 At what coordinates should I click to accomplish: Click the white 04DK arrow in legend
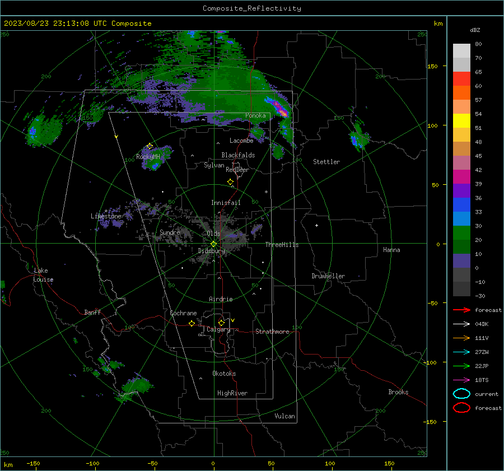pyautogui.click(x=461, y=324)
